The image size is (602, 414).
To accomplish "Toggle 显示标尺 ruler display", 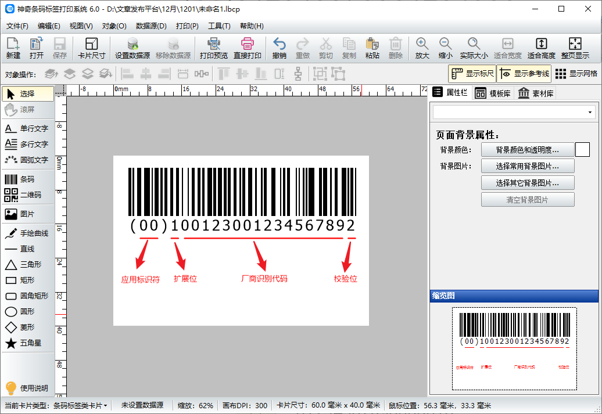I will tap(472, 74).
